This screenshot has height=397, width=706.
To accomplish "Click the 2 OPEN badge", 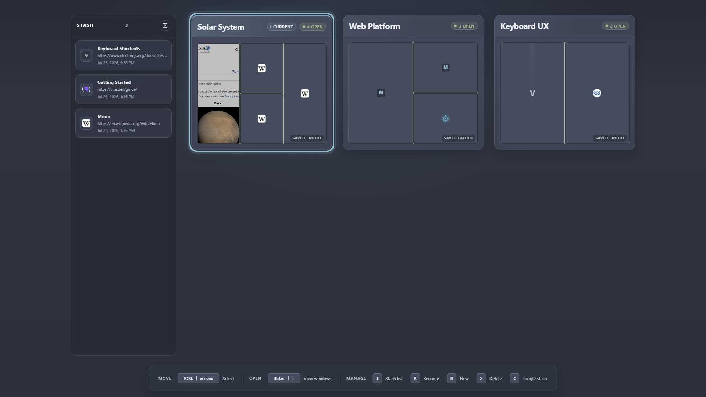I will [x=616, y=26].
